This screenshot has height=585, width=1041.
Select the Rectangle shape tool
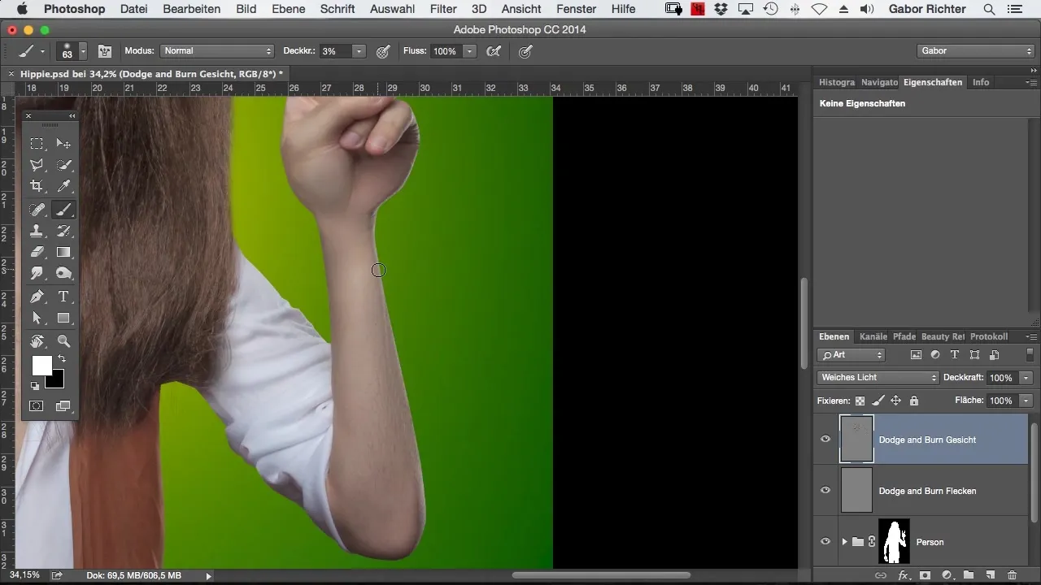tap(63, 318)
